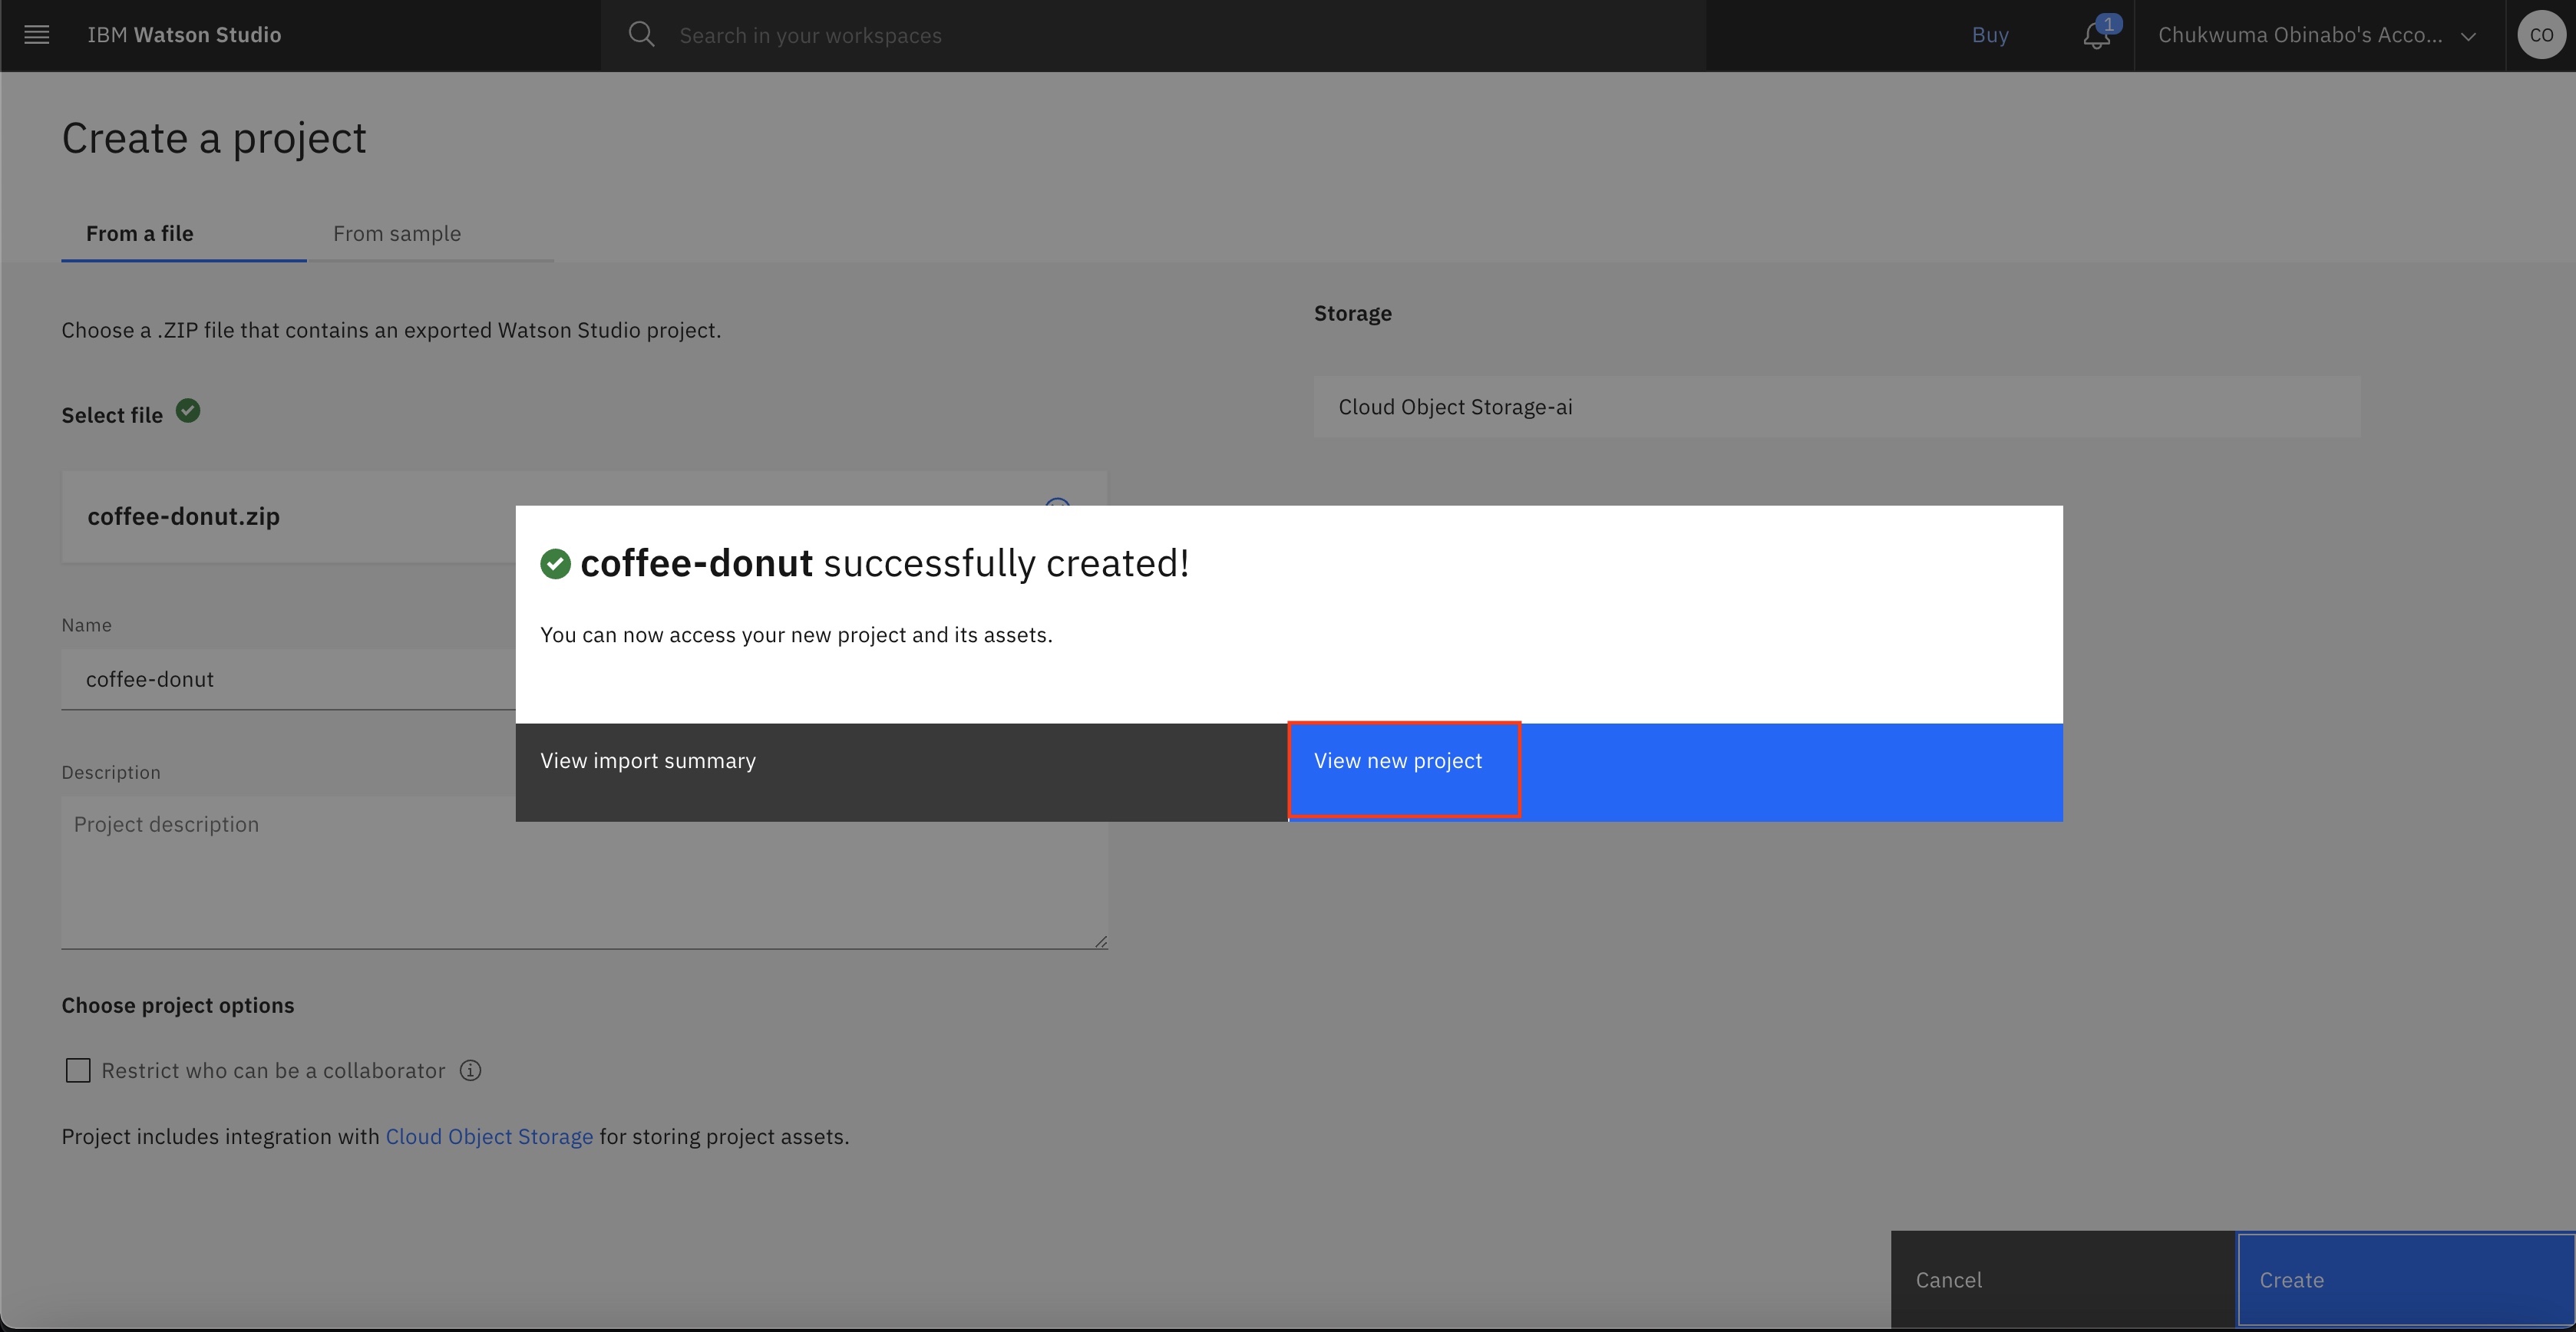Click the description field resize handle
Screen dimensions: 2576x1332
pyautogui.click(x=1100, y=941)
